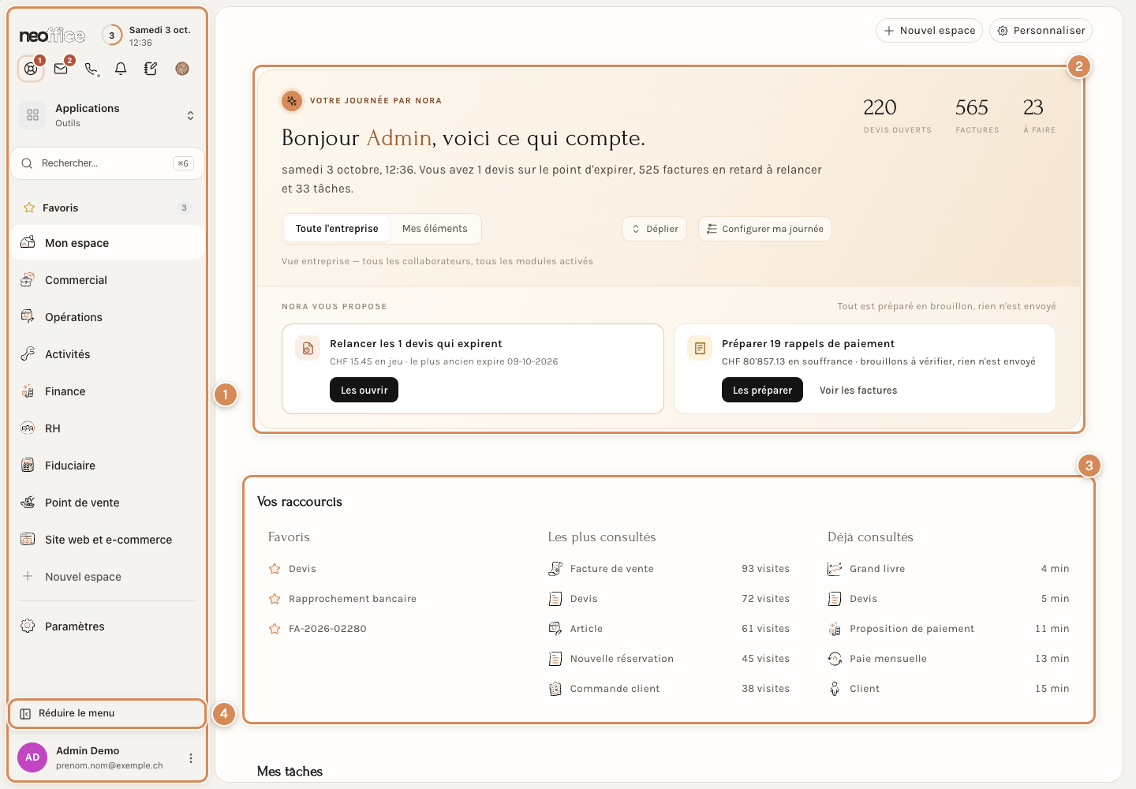
Task: Open Mon espace in the sidebar
Action: [x=107, y=243]
